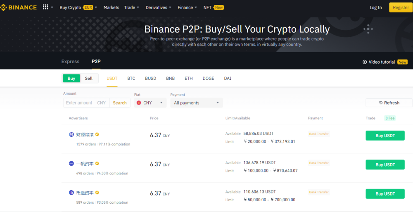Open the NFT menu item
Image resolution: width=413 pixels, height=212 pixels.
[207, 7]
